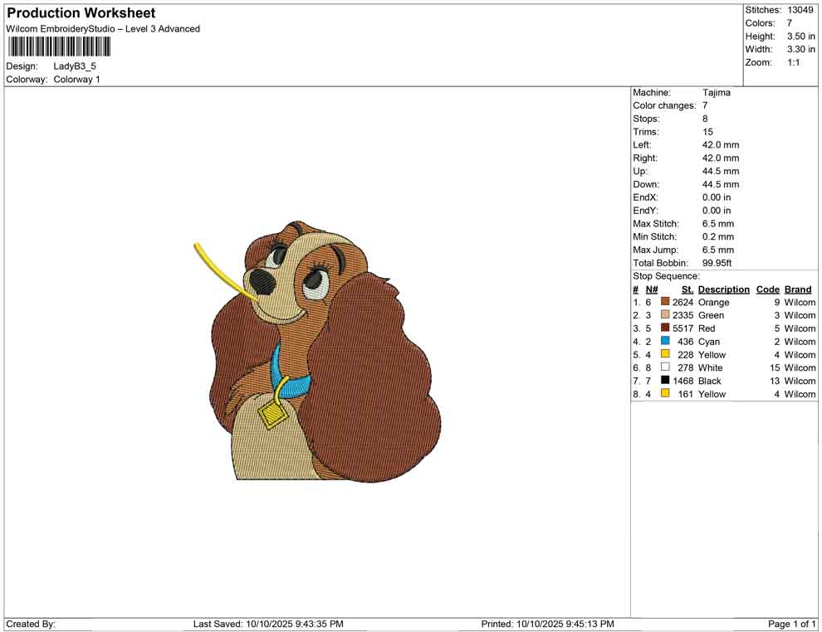The height and width of the screenshot is (632, 822).
Task: Click the Brand column header
Action: point(798,289)
